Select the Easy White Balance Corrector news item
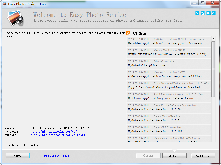This screenshot has width=221, height=165. 169,108
